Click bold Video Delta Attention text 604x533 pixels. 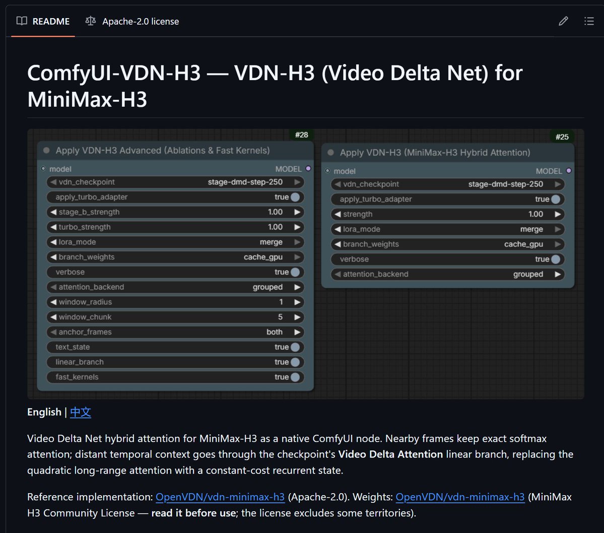pos(390,454)
